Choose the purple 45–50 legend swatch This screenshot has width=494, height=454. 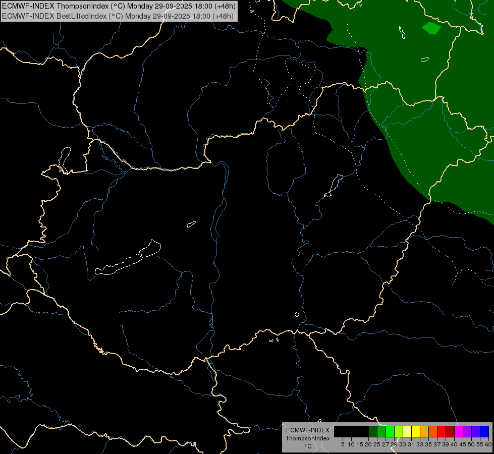[x=467, y=432]
